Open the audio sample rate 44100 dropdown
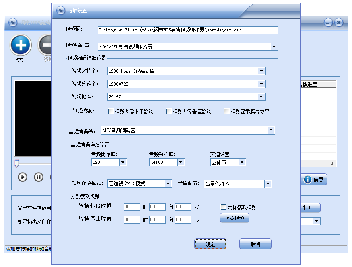The height and width of the screenshot is (267, 352). click(x=181, y=162)
